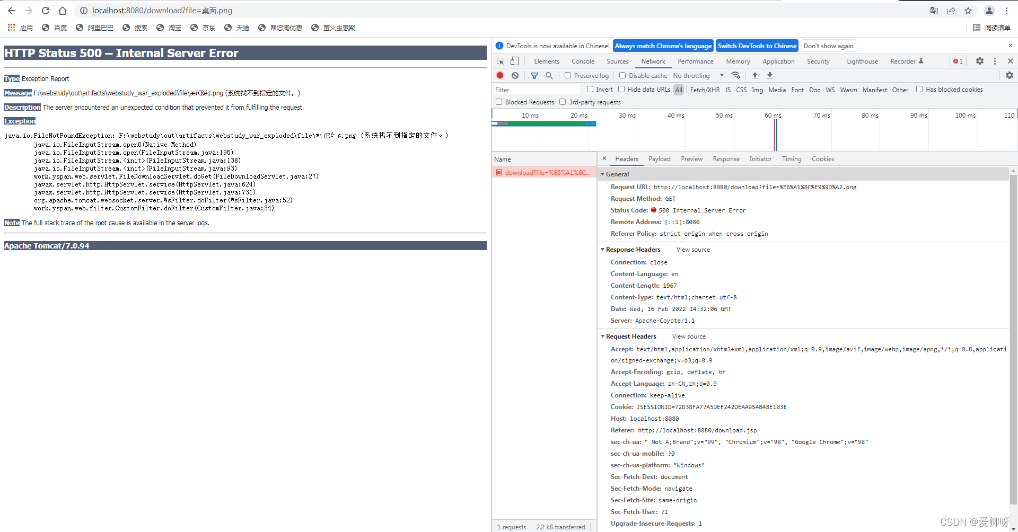Toggle the device toolbar icon
Image resolution: width=1018 pixels, height=532 pixels.
514,61
